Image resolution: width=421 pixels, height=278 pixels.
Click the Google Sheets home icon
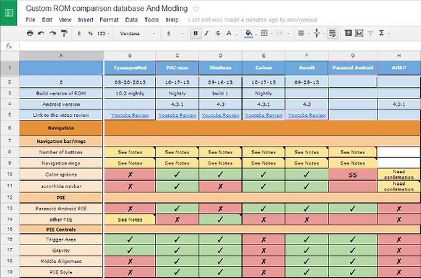[x=9, y=13]
